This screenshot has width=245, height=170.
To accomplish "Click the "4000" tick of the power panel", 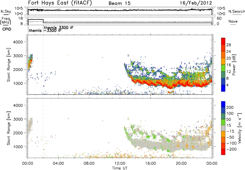I will 18,42.
